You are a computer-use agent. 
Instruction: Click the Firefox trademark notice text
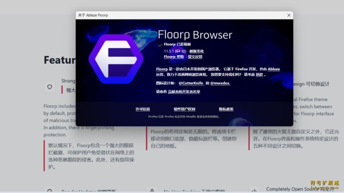[184, 116]
